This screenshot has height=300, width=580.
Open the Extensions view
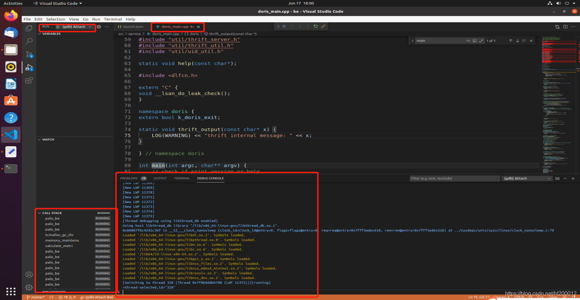pos(29,80)
